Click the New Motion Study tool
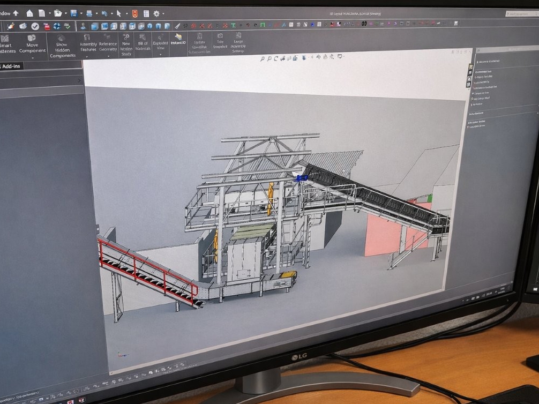Viewport: 539px width, 404px height. tap(126, 44)
